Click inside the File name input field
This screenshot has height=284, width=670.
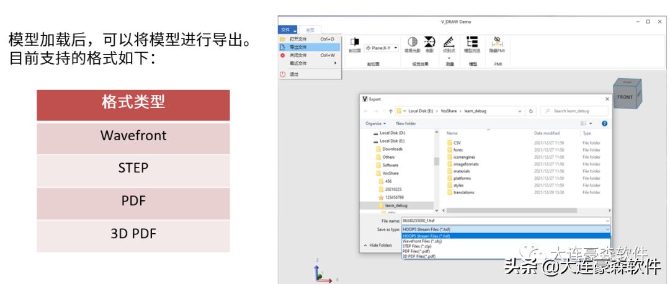(502, 221)
